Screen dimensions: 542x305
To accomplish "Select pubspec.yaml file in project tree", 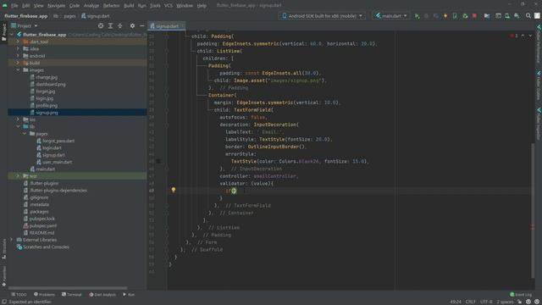I will (x=43, y=225).
